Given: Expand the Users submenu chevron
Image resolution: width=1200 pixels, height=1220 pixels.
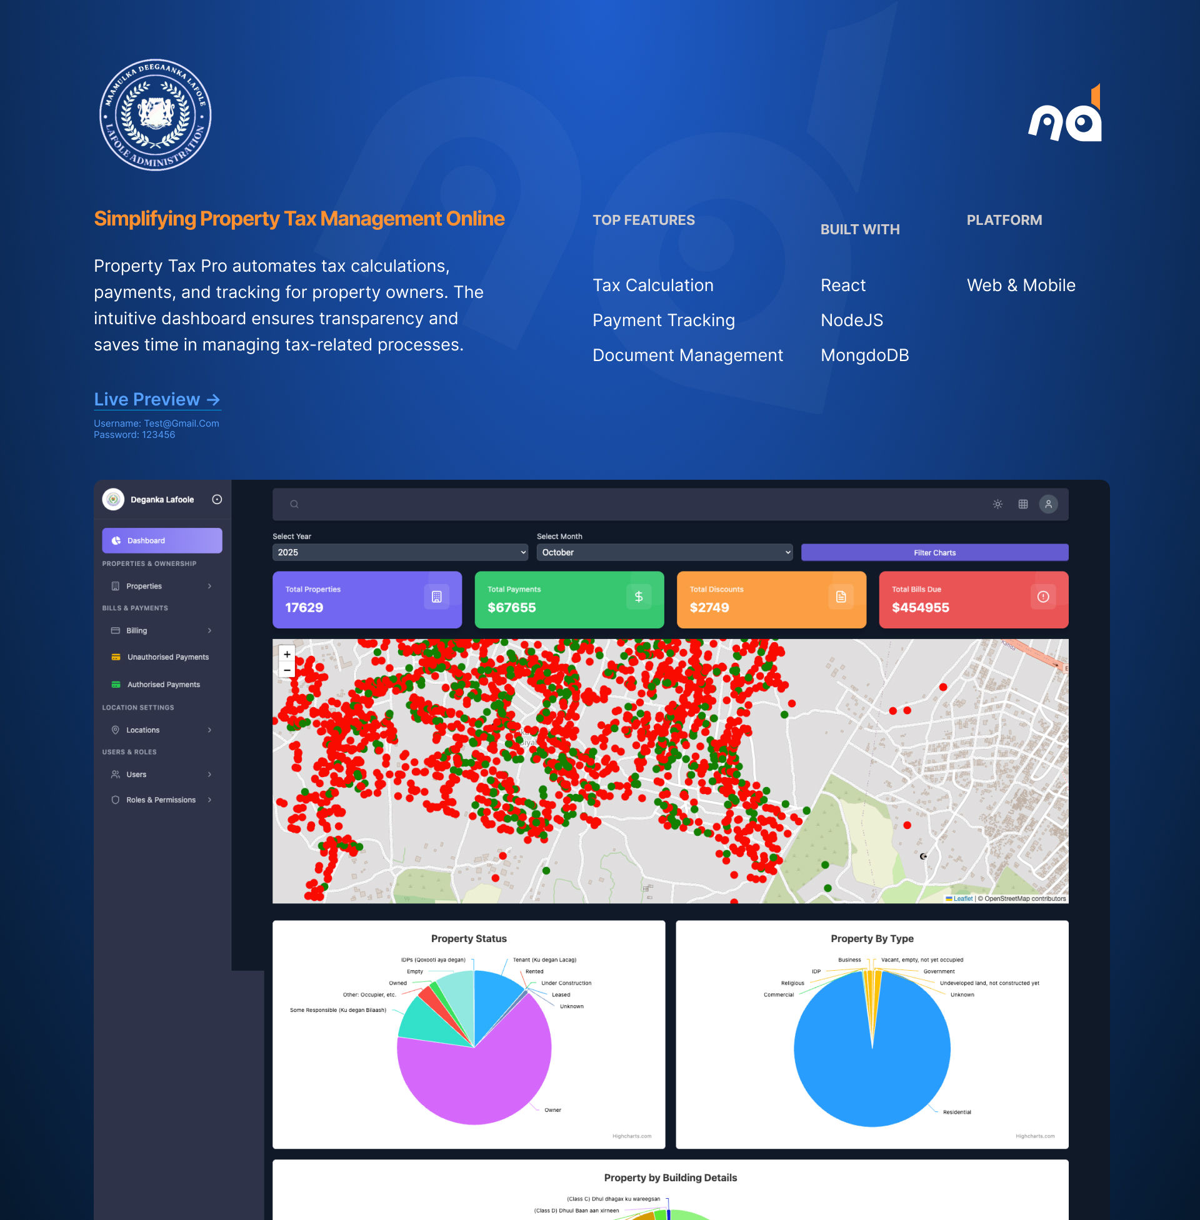Looking at the screenshot, I should tap(209, 775).
